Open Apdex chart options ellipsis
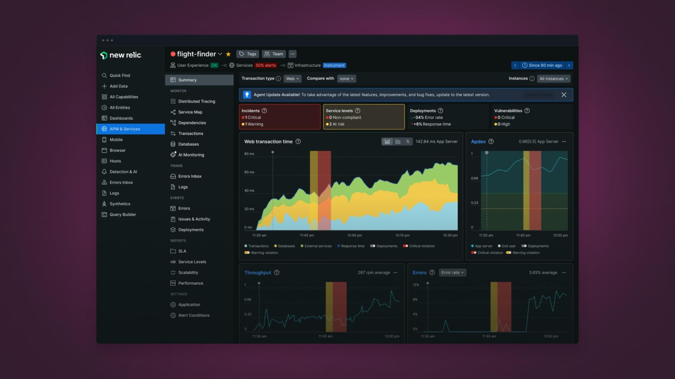This screenshot has height=379, width=675. click(x=564, y=141)
